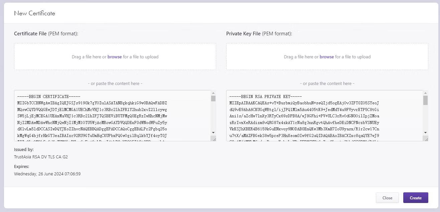Click the Close button
The image size is (440, 212).
387,198
